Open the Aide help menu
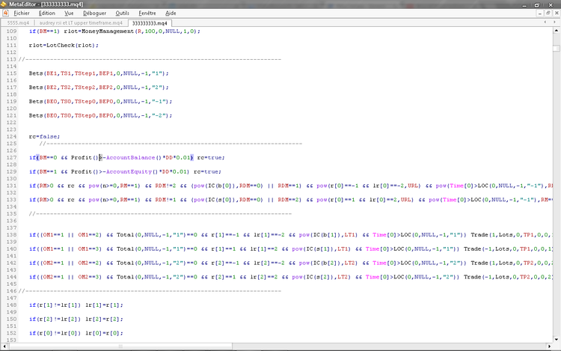Screen dimensions: 561x351 point(171,13)
